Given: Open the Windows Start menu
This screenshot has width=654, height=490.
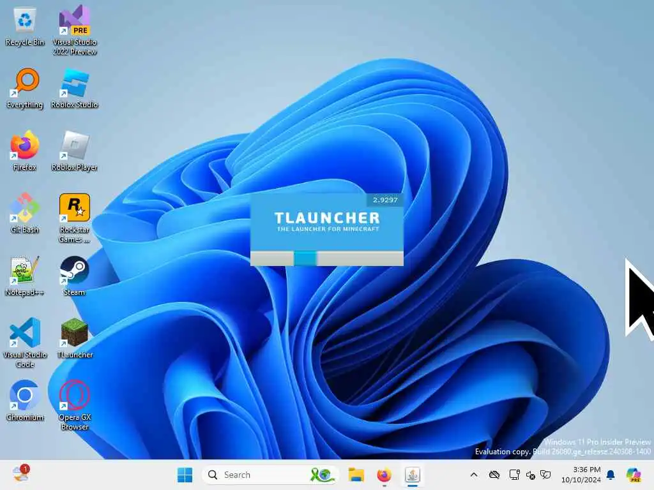Looking at the screenshot, I should [x=185, y=475].
